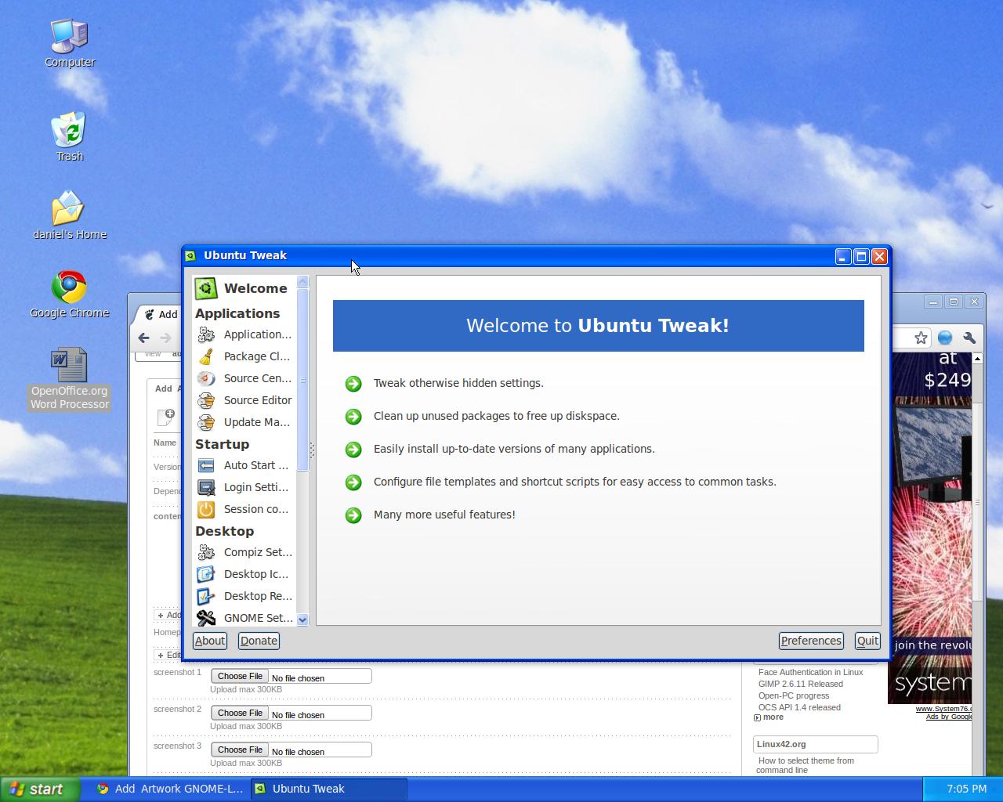Open Desktop Recovery icon in sidebar

[x=206, y=596]
